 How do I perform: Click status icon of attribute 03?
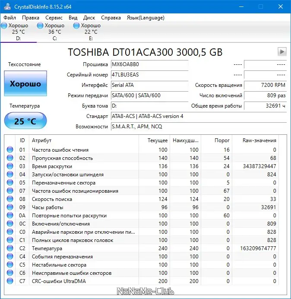[x=10, y=166]
